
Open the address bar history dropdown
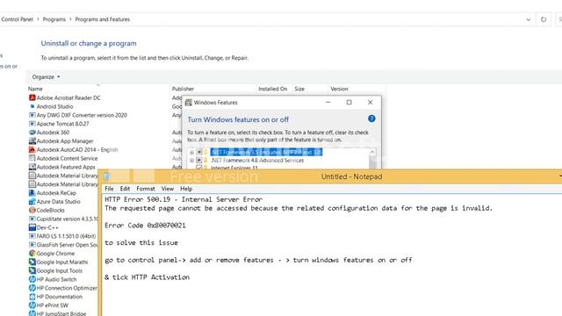529,19
